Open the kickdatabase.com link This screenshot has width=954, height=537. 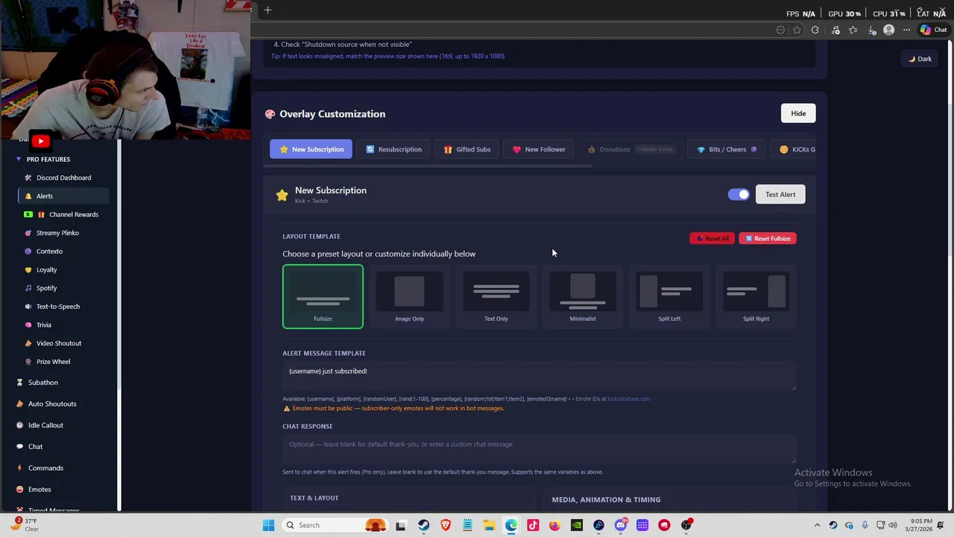coord(628,399)
